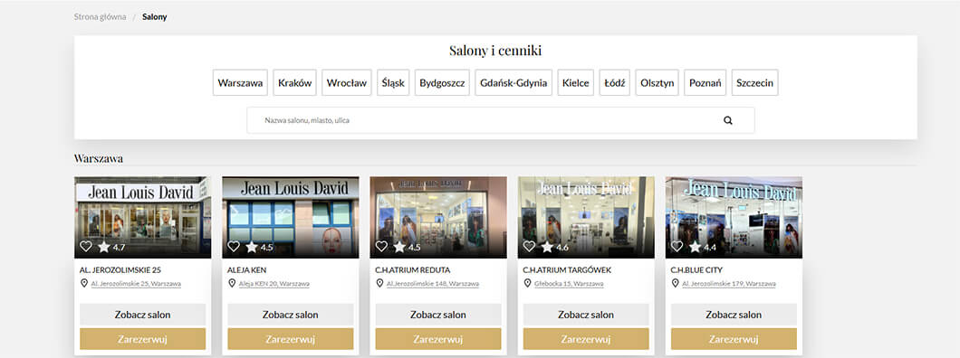Click the C.H.ATRIUM REDUTA salon title

[413, 270]
